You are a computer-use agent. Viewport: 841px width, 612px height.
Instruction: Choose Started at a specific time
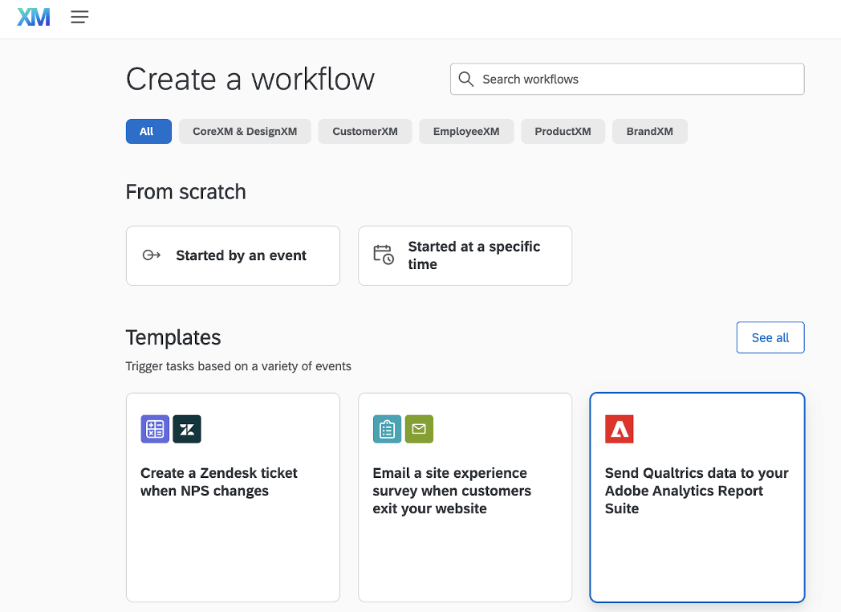[x=465, y=255]
